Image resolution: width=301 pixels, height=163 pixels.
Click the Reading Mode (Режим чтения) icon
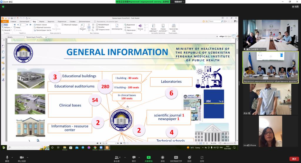35,25
